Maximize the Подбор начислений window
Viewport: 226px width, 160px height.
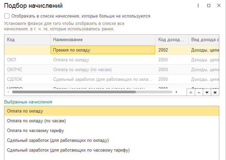point(209,6)
